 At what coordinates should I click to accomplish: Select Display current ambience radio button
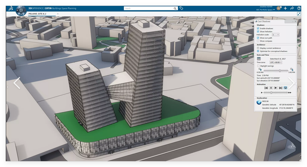(x=258, y=48)
